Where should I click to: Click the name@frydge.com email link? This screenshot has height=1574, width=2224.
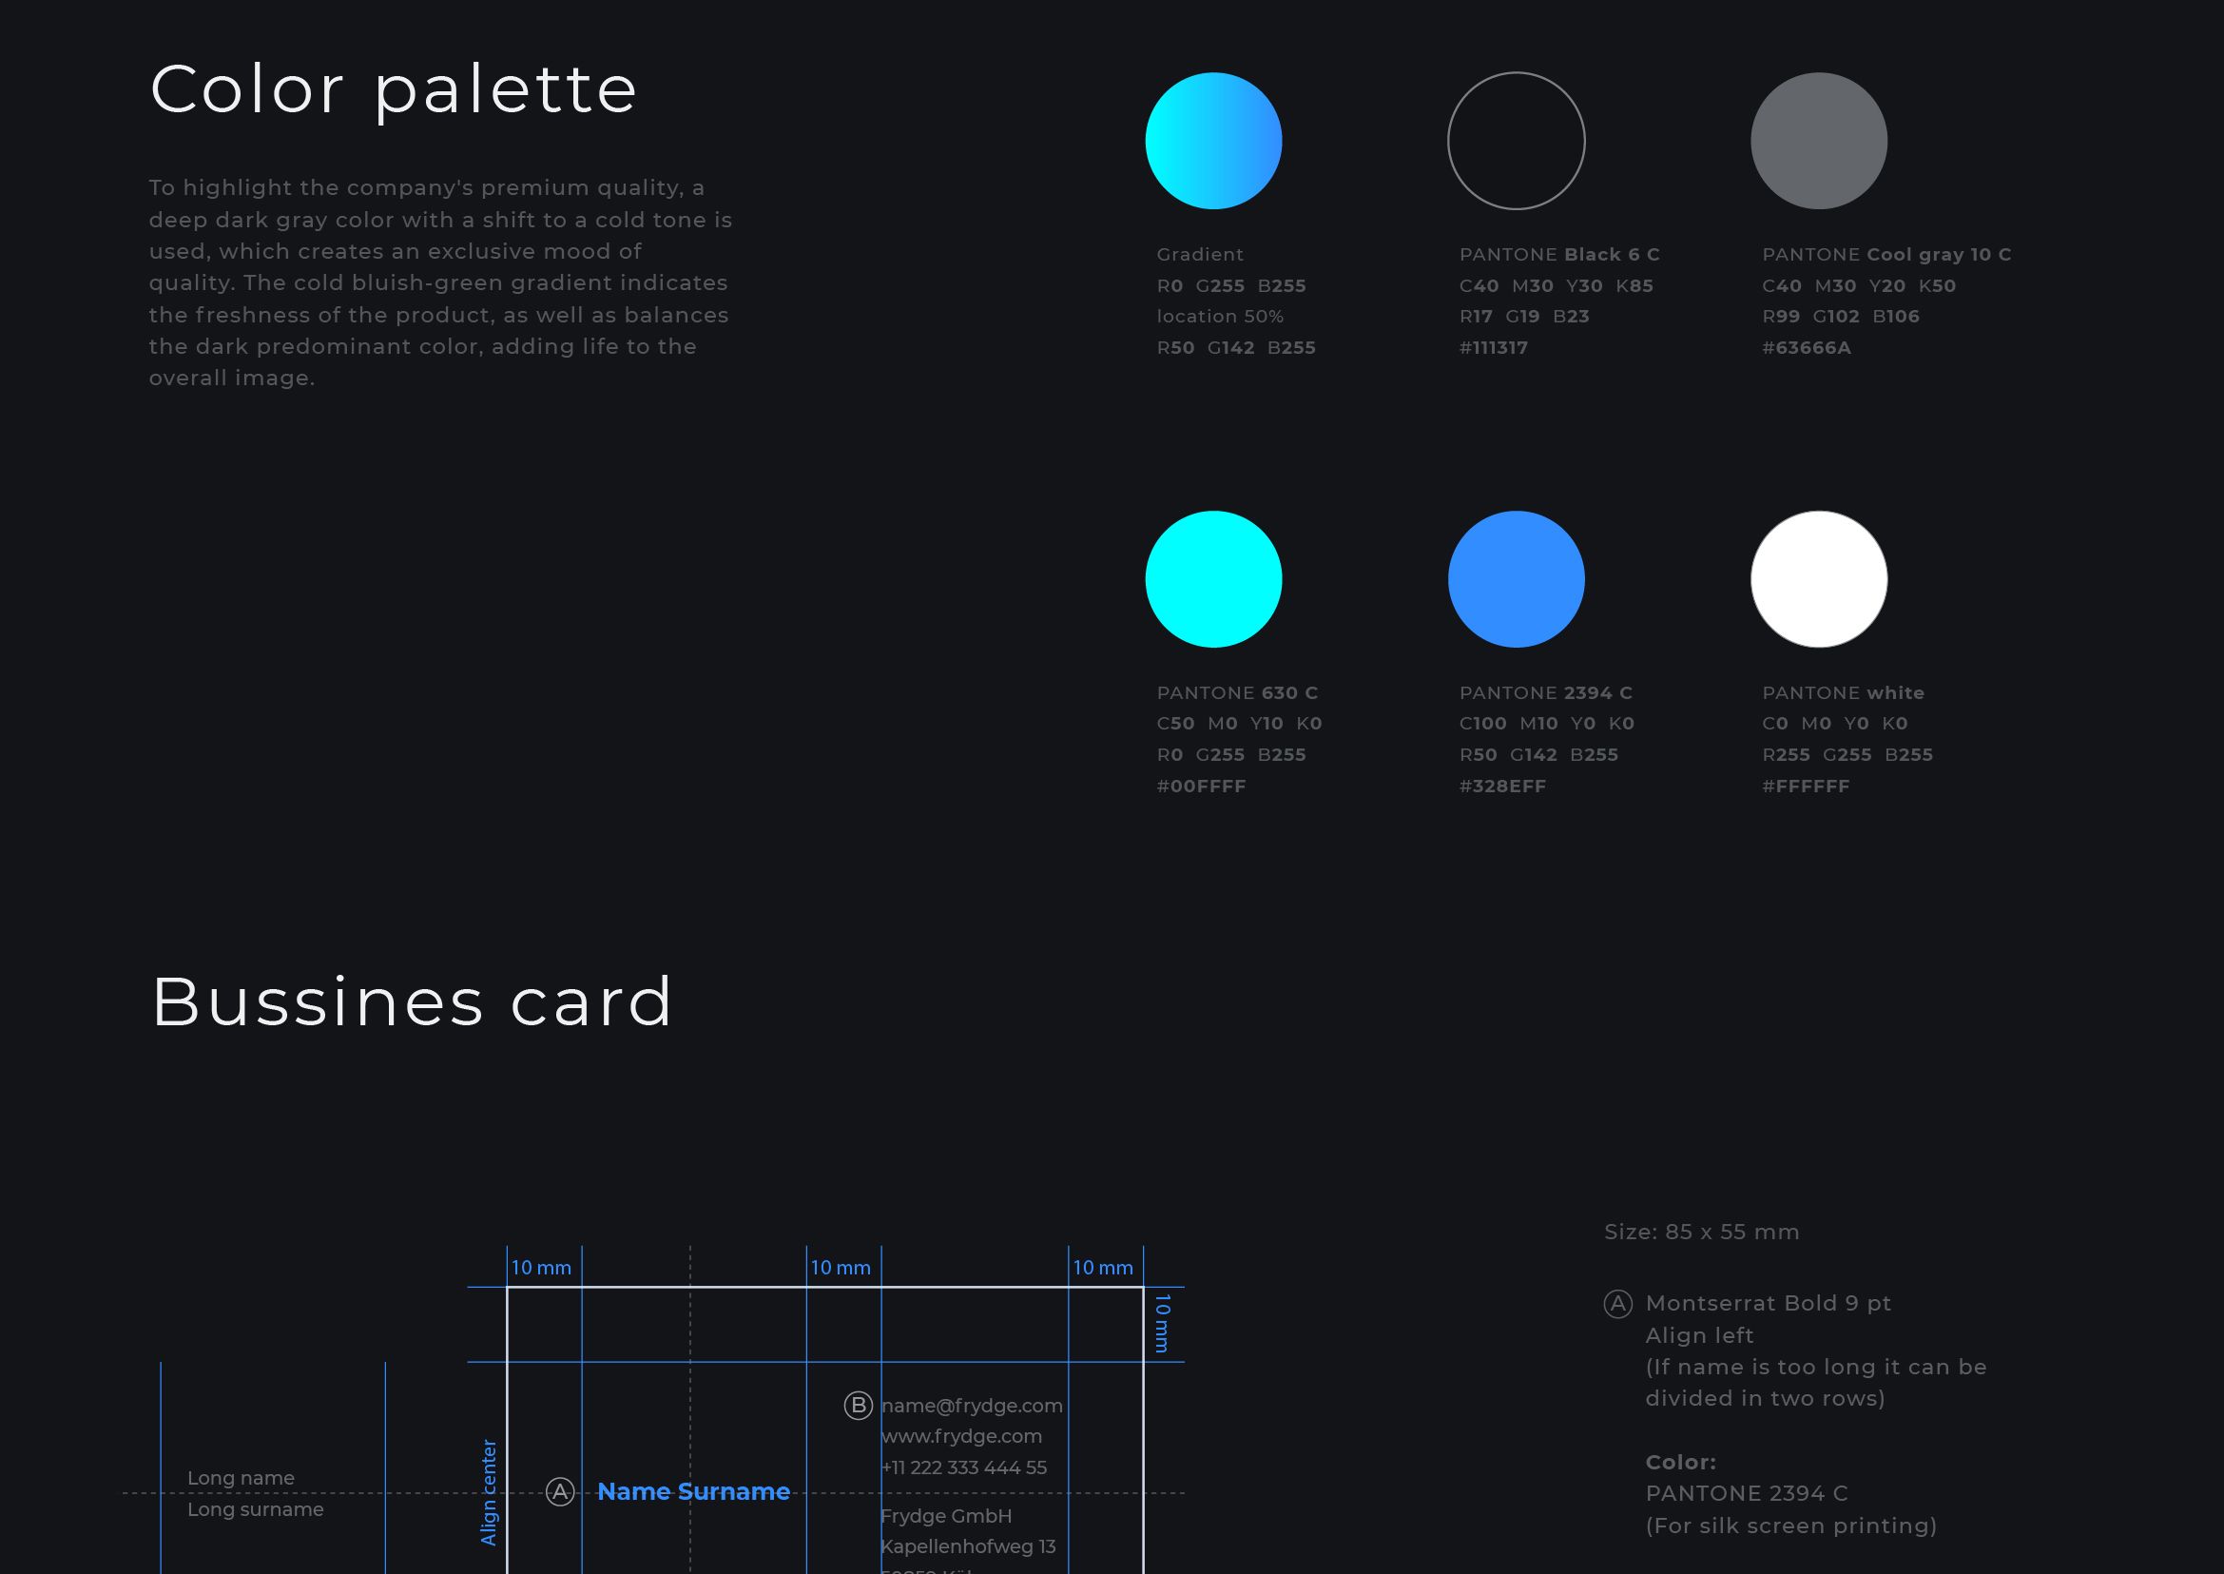(973, 1406)
